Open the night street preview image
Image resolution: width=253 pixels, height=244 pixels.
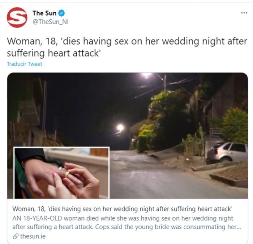point(128,135)
